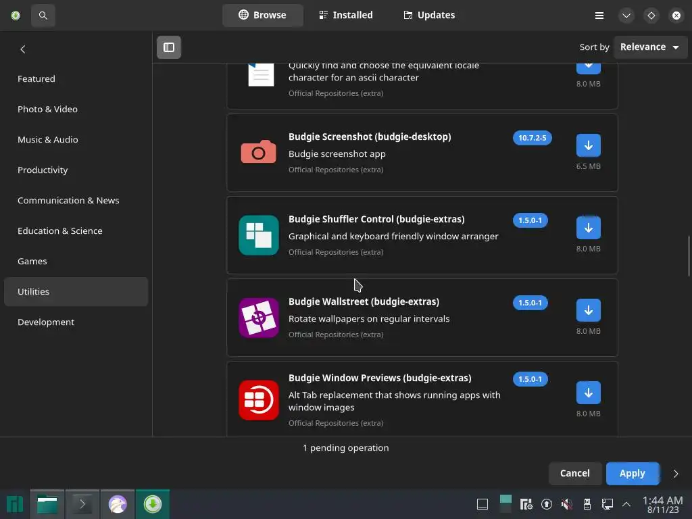
Task: Cancel the pending operation
Action: tap(575, 474)
